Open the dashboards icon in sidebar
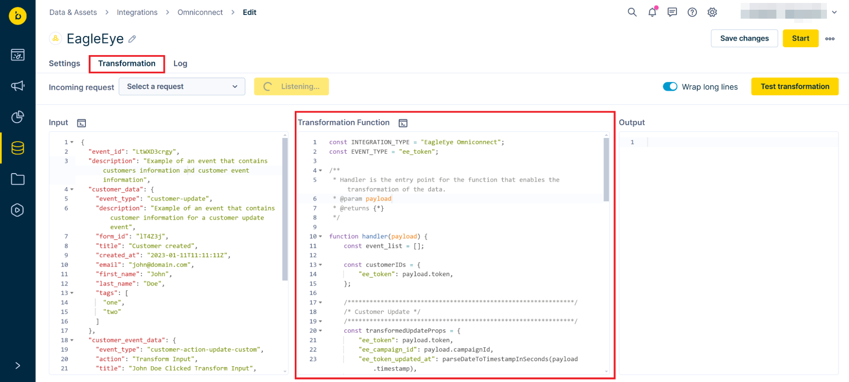 click(x=18, y=55)
